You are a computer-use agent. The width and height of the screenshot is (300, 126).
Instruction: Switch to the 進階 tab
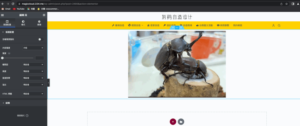[x=39, y=23]
